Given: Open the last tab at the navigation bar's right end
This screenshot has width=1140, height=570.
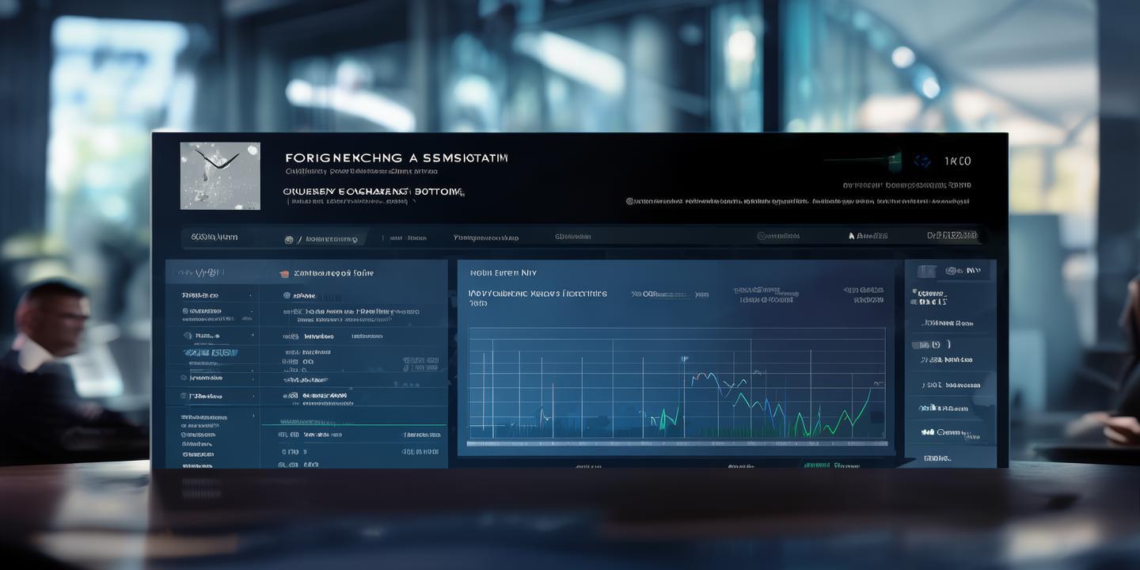Looking at the screenshot, I should [952, 235].
